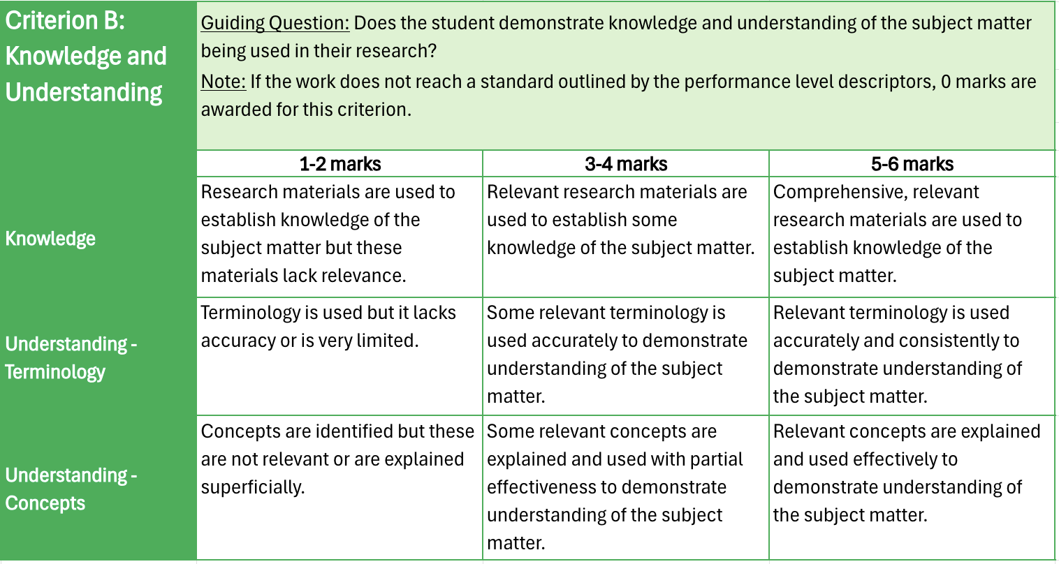
Task: Click the 'Knowledge' row label
Action: coord(50,239)
